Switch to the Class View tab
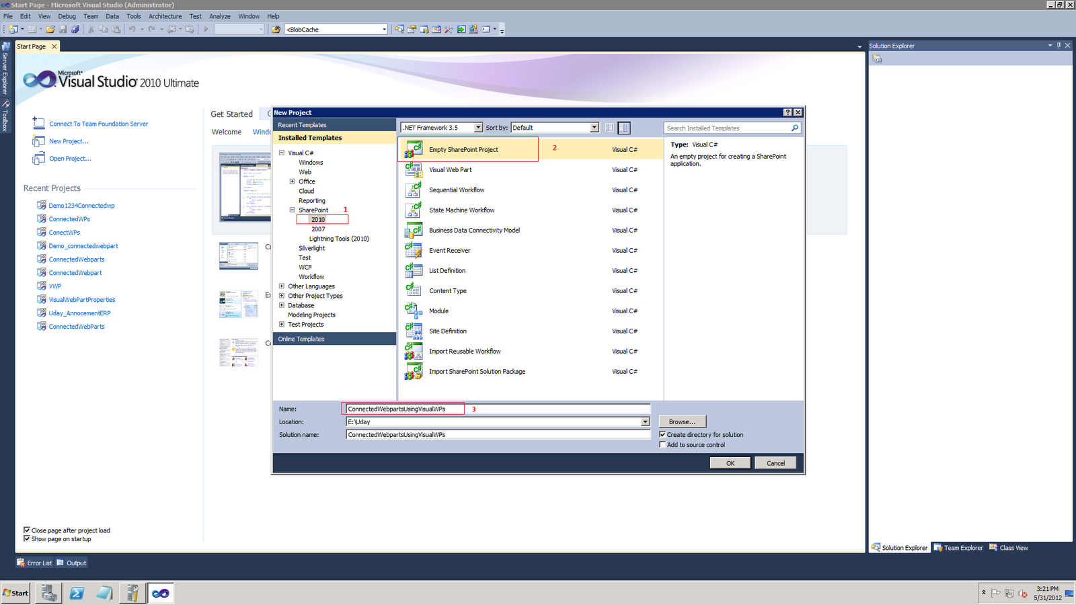 coord(1009,548)
